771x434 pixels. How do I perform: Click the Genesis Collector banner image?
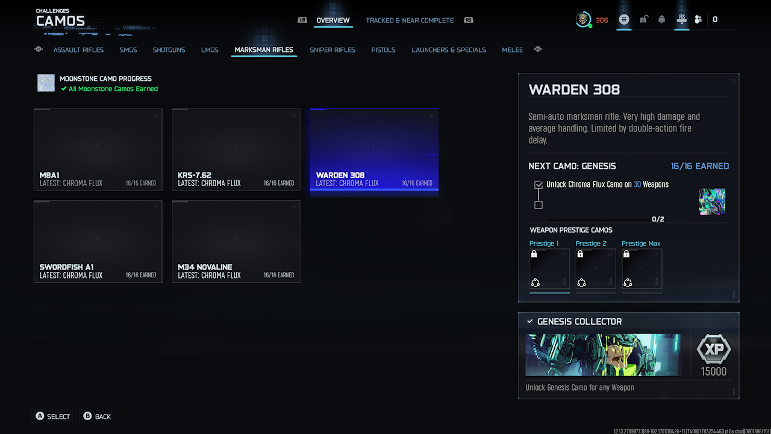click(x=604, y=355)
